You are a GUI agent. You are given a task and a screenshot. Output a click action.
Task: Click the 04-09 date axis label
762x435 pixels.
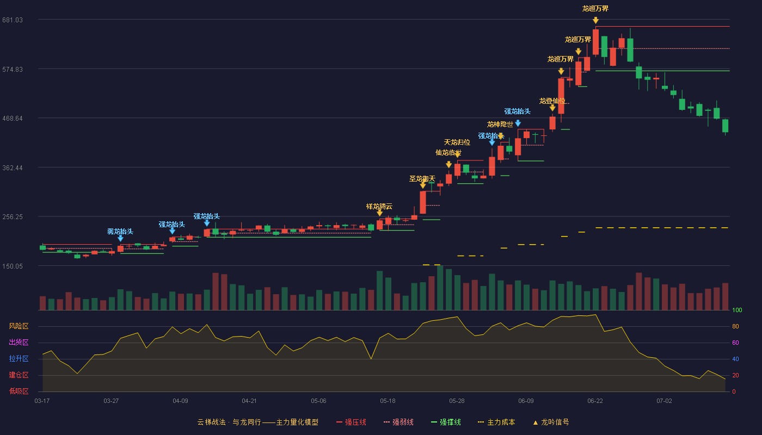[180, 401]
